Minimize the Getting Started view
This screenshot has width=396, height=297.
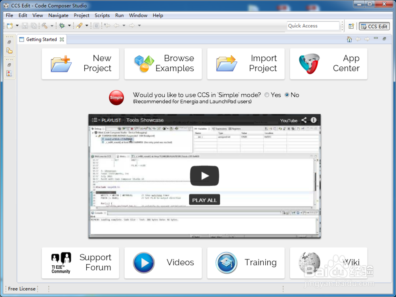pos(376,38)
